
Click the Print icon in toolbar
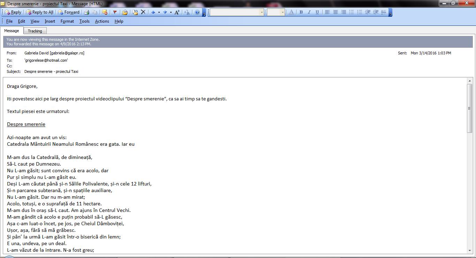pos(86,12)
